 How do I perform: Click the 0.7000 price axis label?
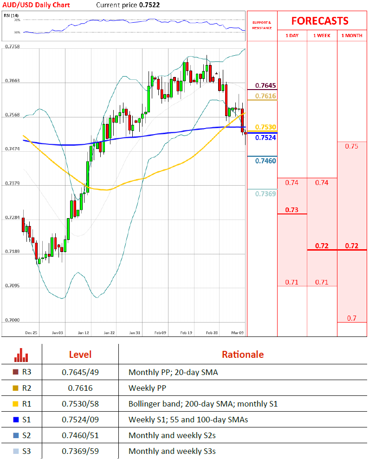coord(12,320)
